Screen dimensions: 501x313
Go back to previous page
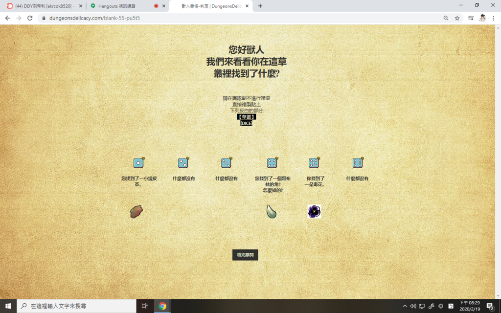click(8, 18)
